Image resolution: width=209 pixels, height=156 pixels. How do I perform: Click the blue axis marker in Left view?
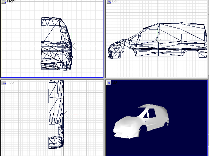click(x=146, y=42)
